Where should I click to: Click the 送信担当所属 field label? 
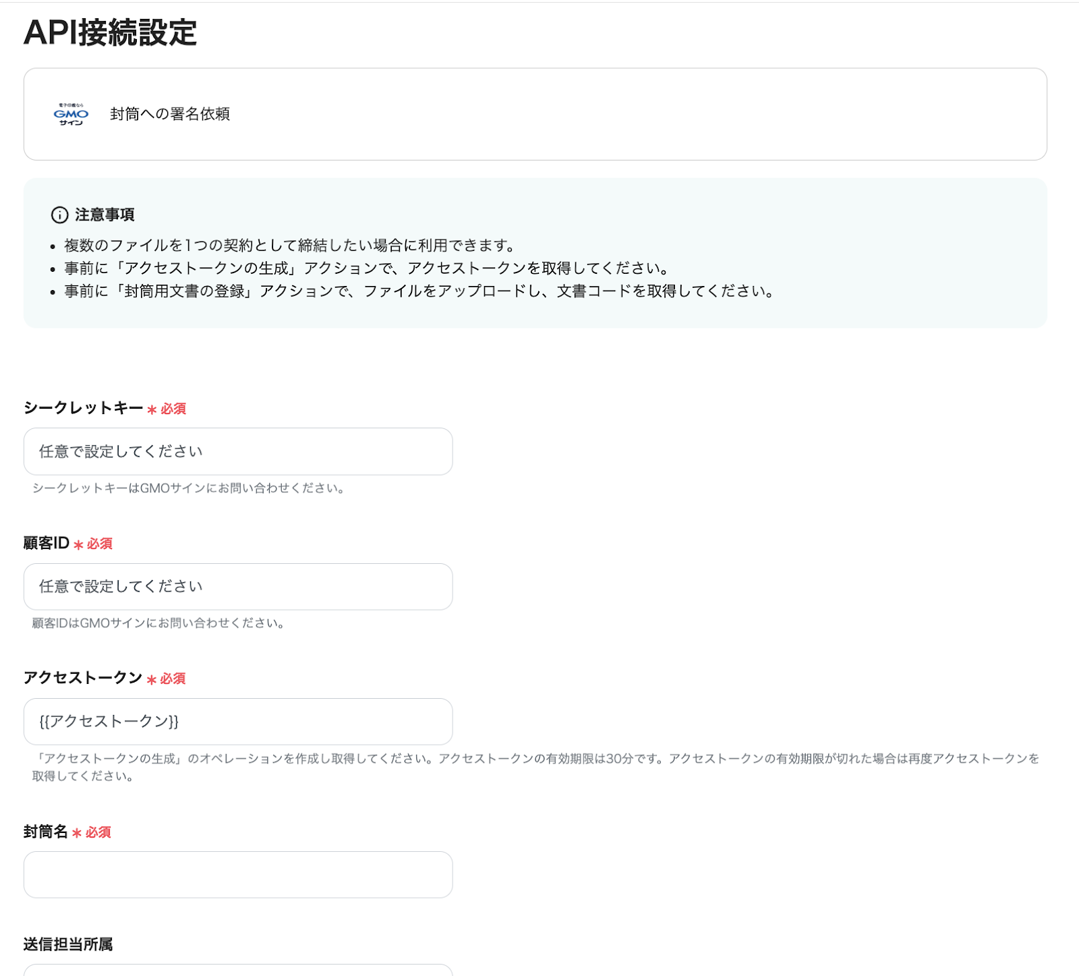68,944
